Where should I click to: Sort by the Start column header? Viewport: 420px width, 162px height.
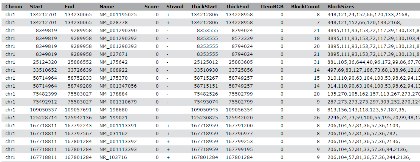pos(36,7)
